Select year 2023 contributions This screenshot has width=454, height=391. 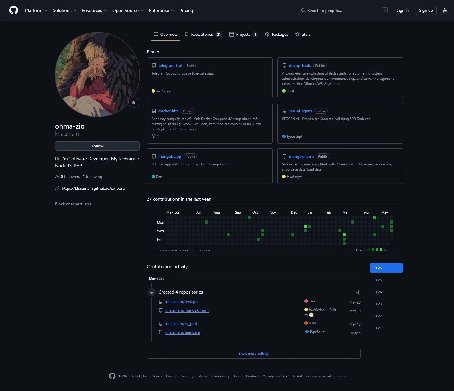(x=386, y=304)
